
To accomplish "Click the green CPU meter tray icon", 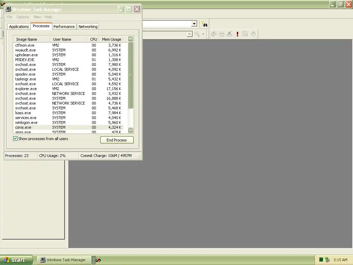I will point(321,260).
